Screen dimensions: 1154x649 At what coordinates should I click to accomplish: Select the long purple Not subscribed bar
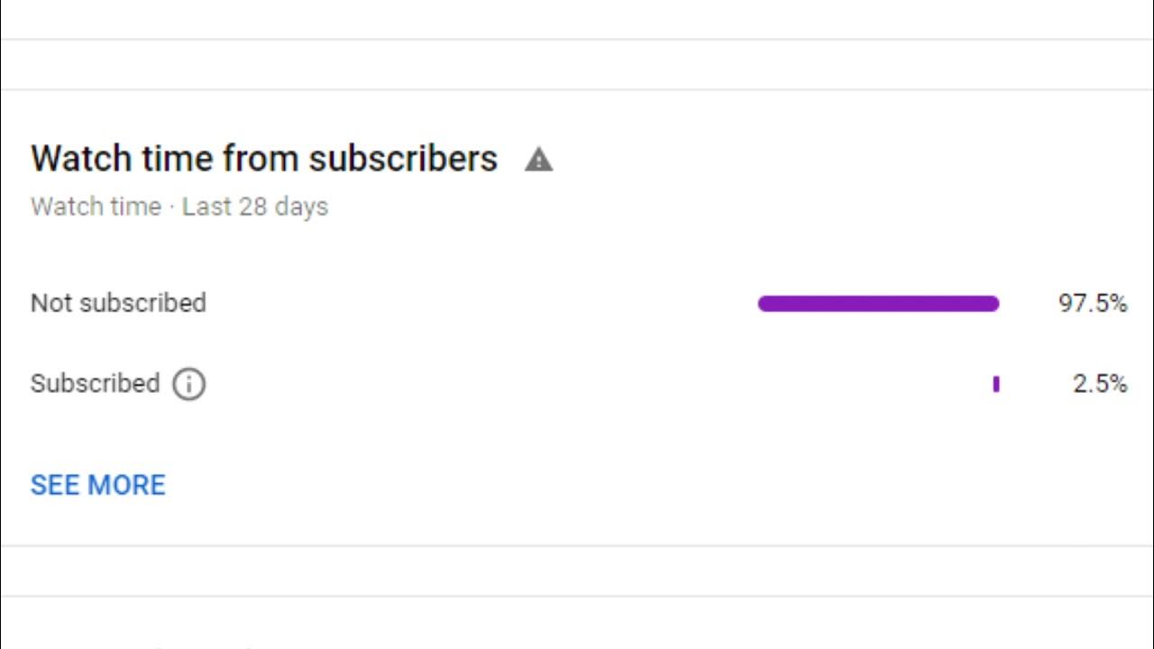pos(878,304)
